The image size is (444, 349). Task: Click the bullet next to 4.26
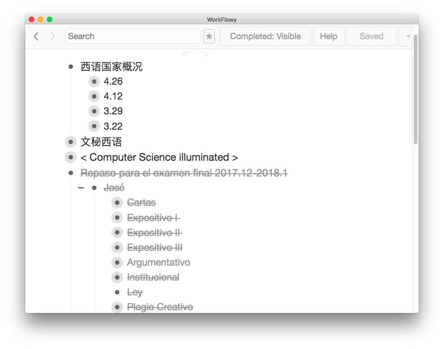(x=94, y=82)
